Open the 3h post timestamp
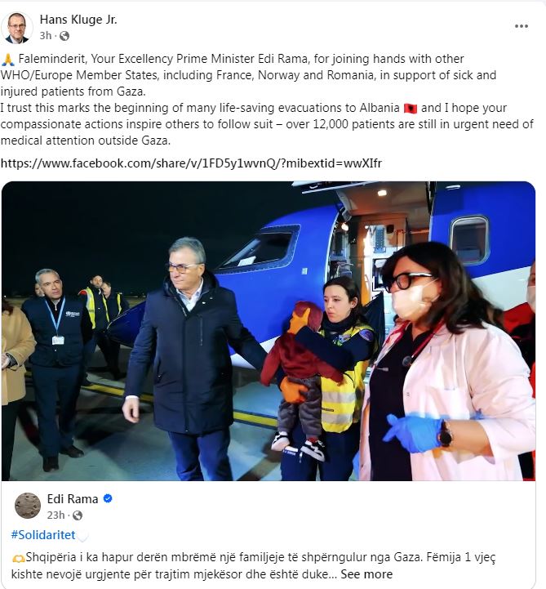Image resolution: width=546 pixels, height=589 pixels. point(46,36)
